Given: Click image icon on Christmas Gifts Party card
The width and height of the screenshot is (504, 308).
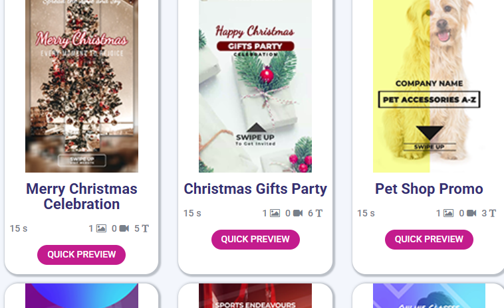Looking at the screenshot, I should pos(275,213).
